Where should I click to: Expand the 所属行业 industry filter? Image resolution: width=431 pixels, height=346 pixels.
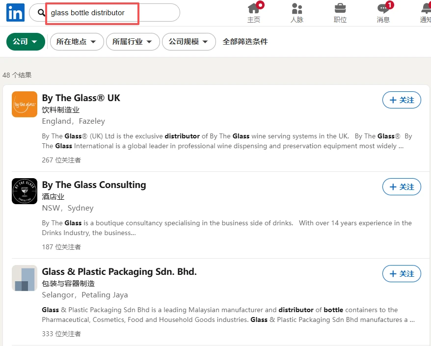[x=133, y=42]
